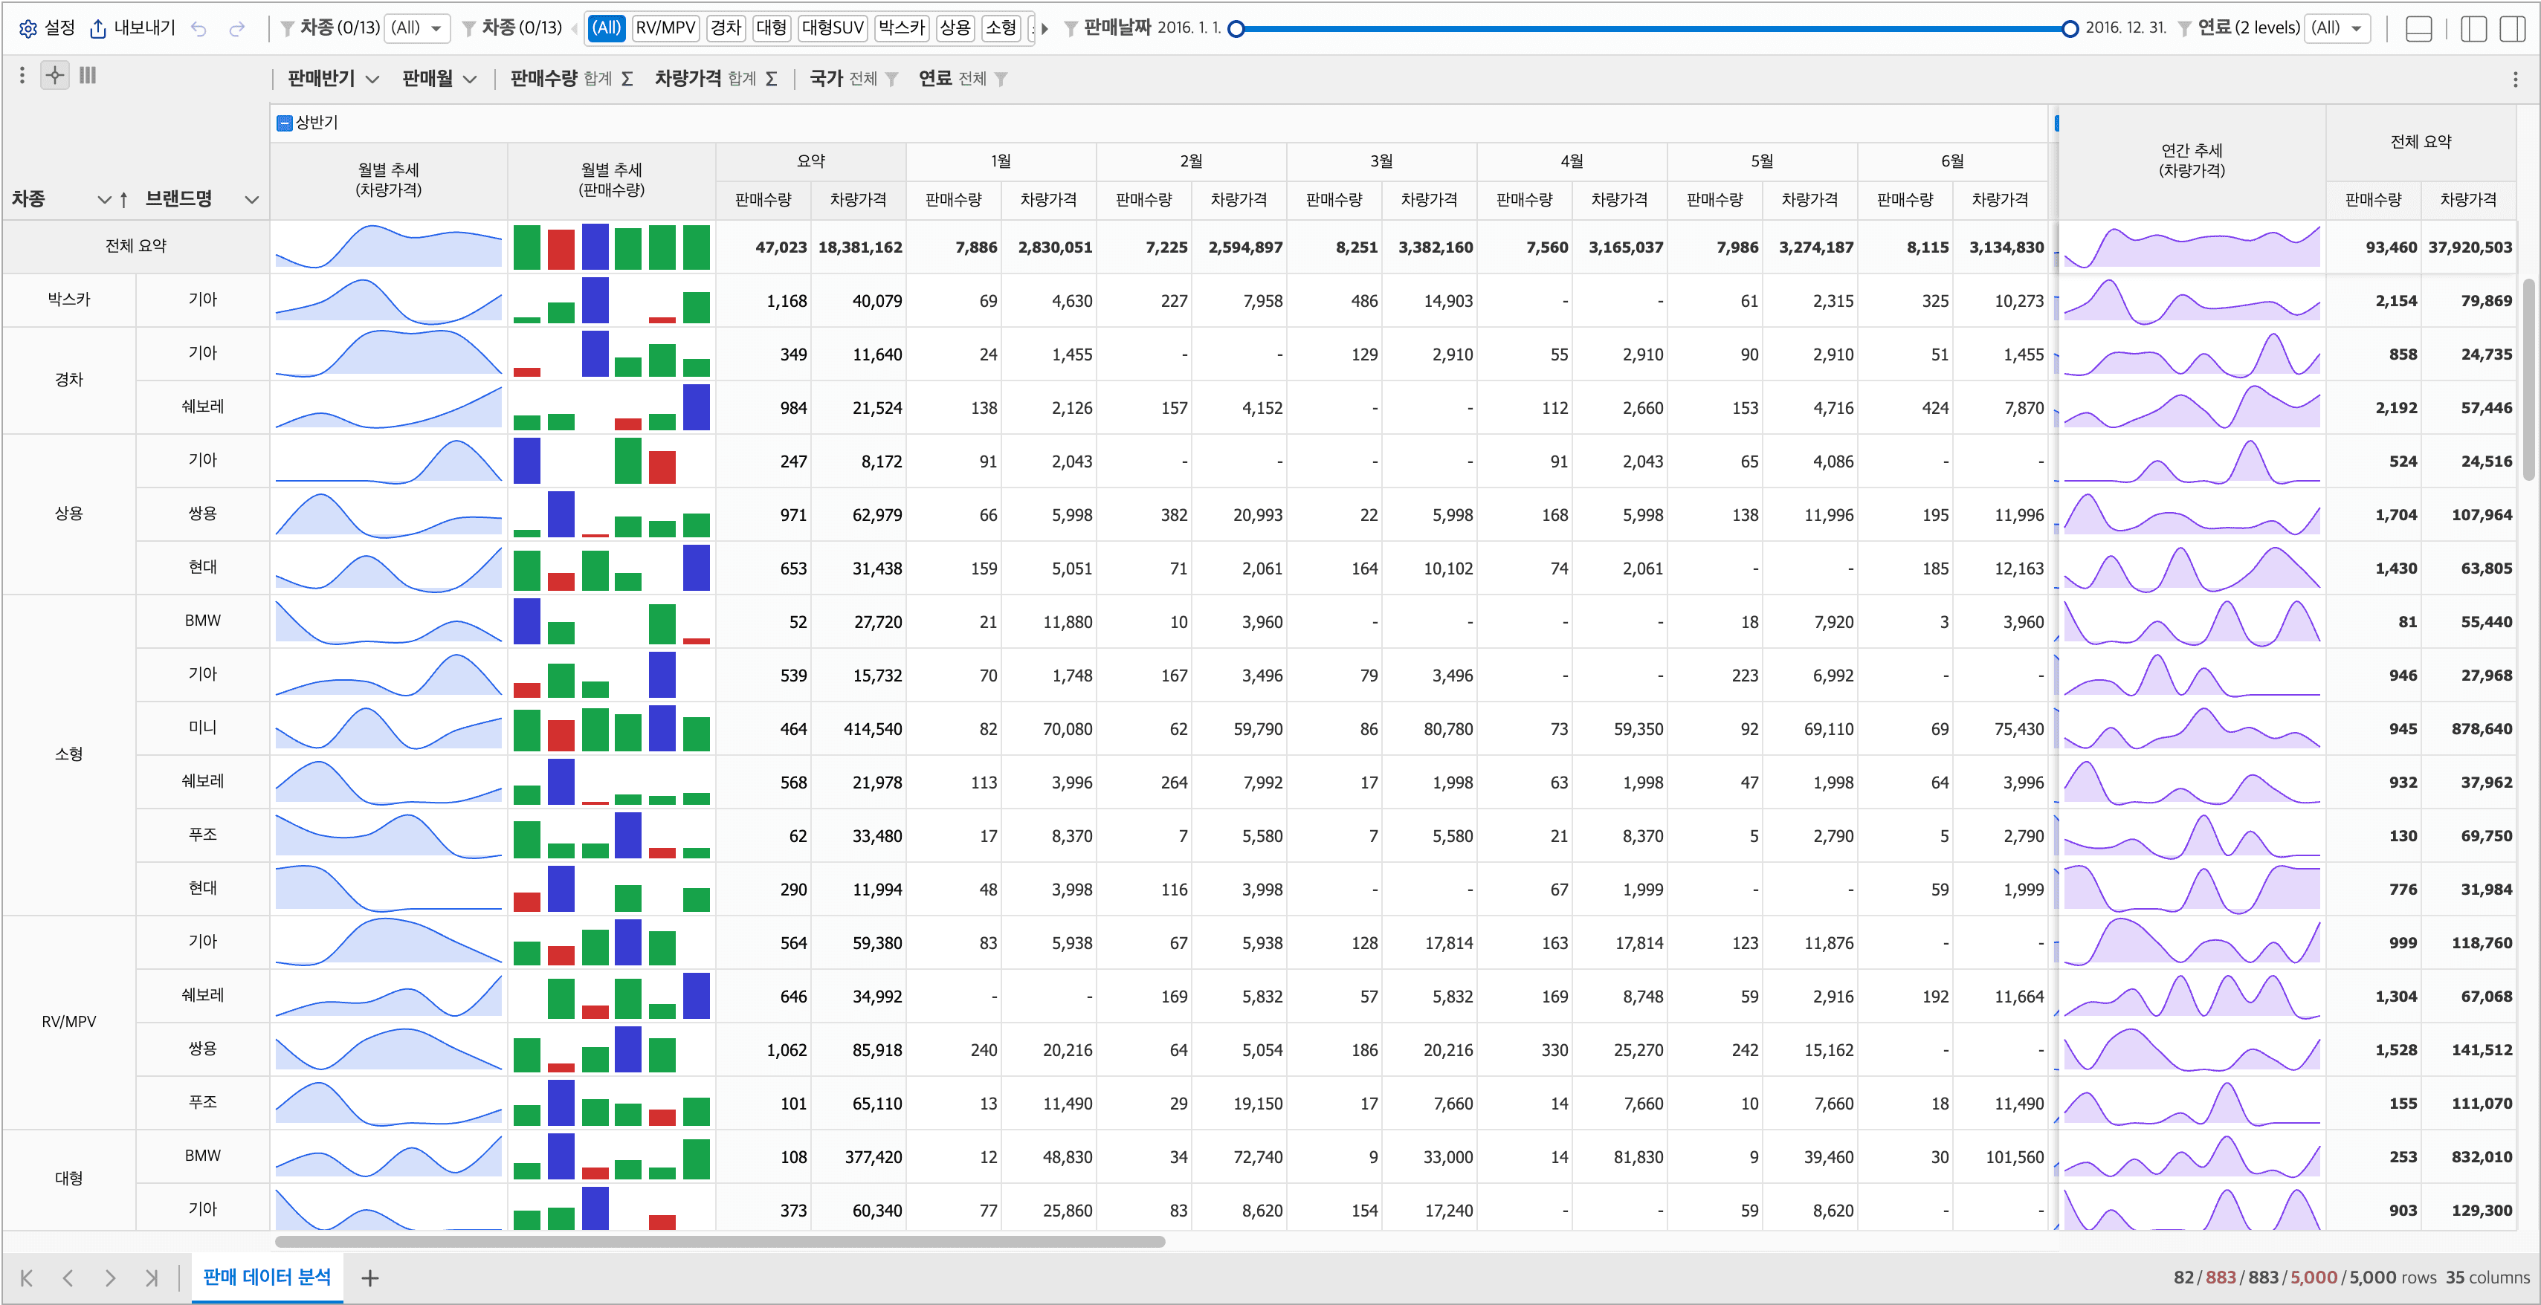Click the 국가 filter funnel icon

[891, 79]
